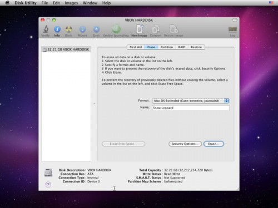Screen dimensions: 278x208
Task: Click the Name field containing Snow Leopard
Action: (191, 108)
